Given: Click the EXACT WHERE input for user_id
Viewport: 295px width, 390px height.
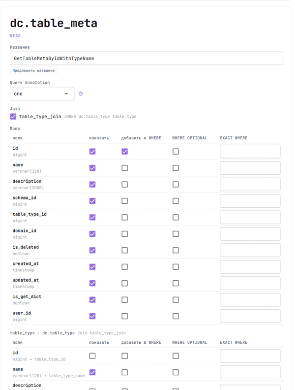Looking at the screenshot, I should click(x=250, y=316).
